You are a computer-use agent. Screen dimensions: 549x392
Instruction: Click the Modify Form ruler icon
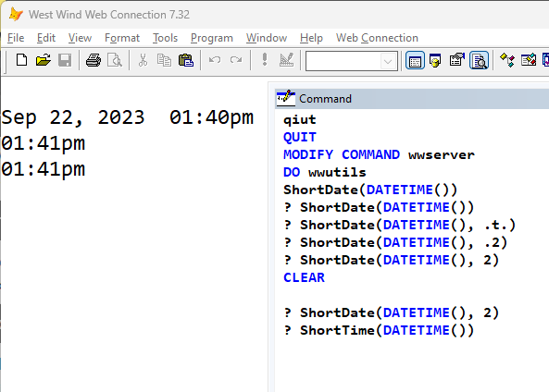click(x=286, y=60)
